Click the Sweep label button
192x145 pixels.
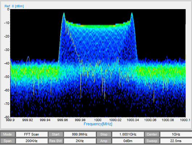(x=152, y=141)
